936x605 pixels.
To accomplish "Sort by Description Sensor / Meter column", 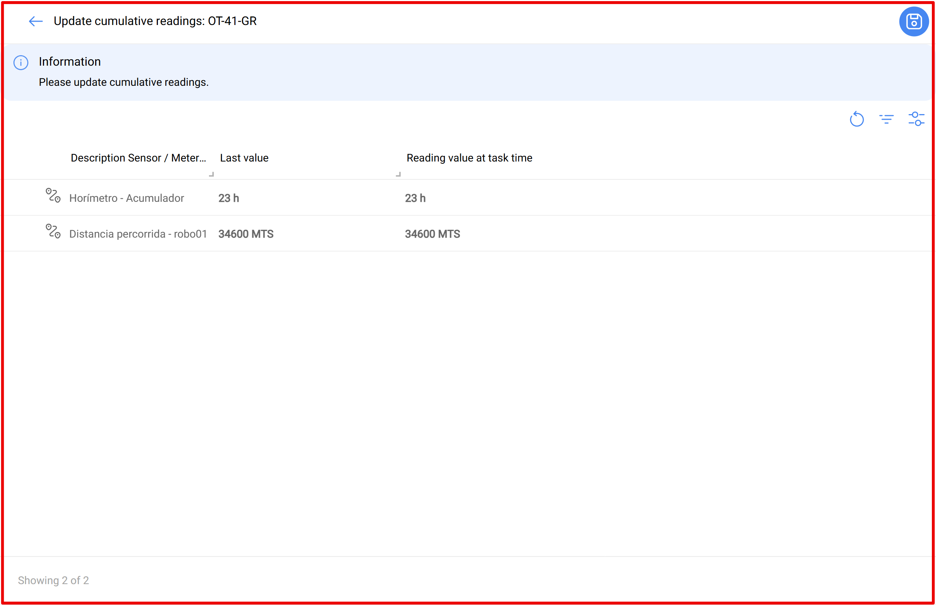I will [138, 158].
